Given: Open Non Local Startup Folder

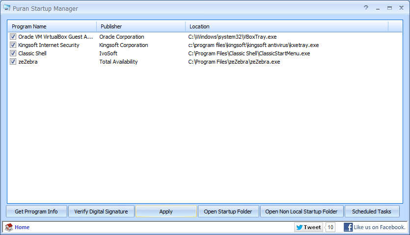Looking at the screenshot, I should tap(301, 211).
